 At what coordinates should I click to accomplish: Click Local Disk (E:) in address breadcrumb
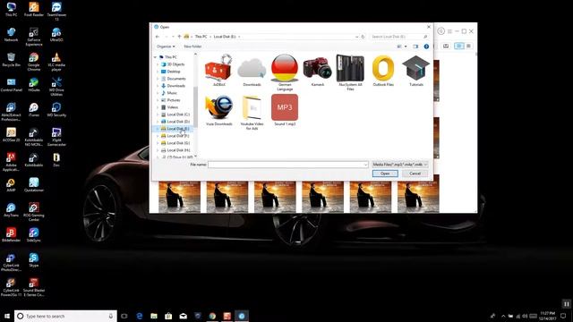(x=225, y=37)
